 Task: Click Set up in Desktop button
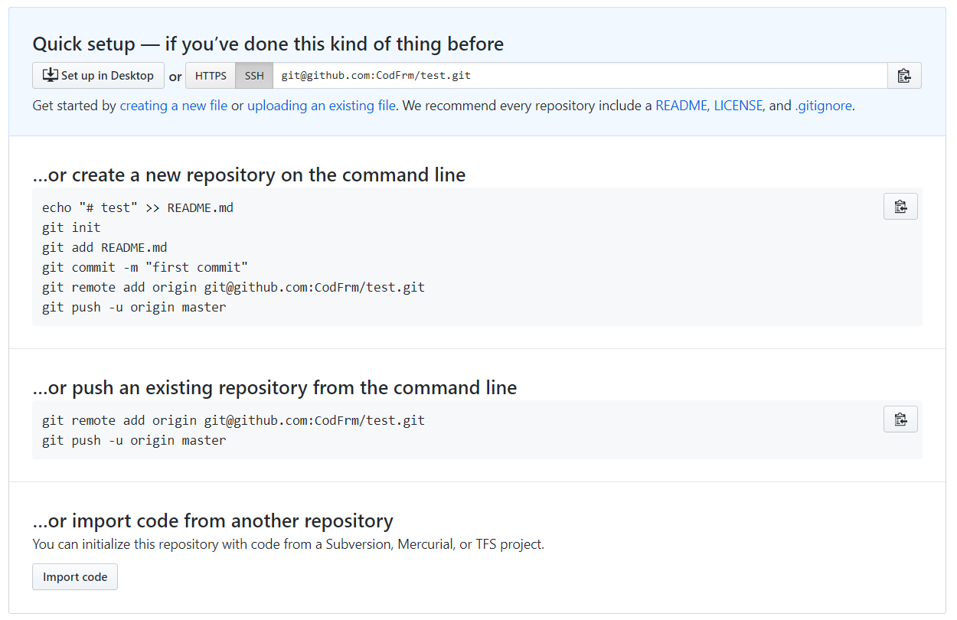pos(98,76)
